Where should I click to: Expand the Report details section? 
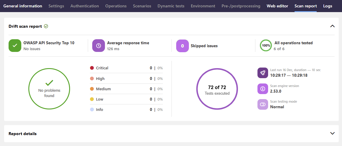(332, 133)
